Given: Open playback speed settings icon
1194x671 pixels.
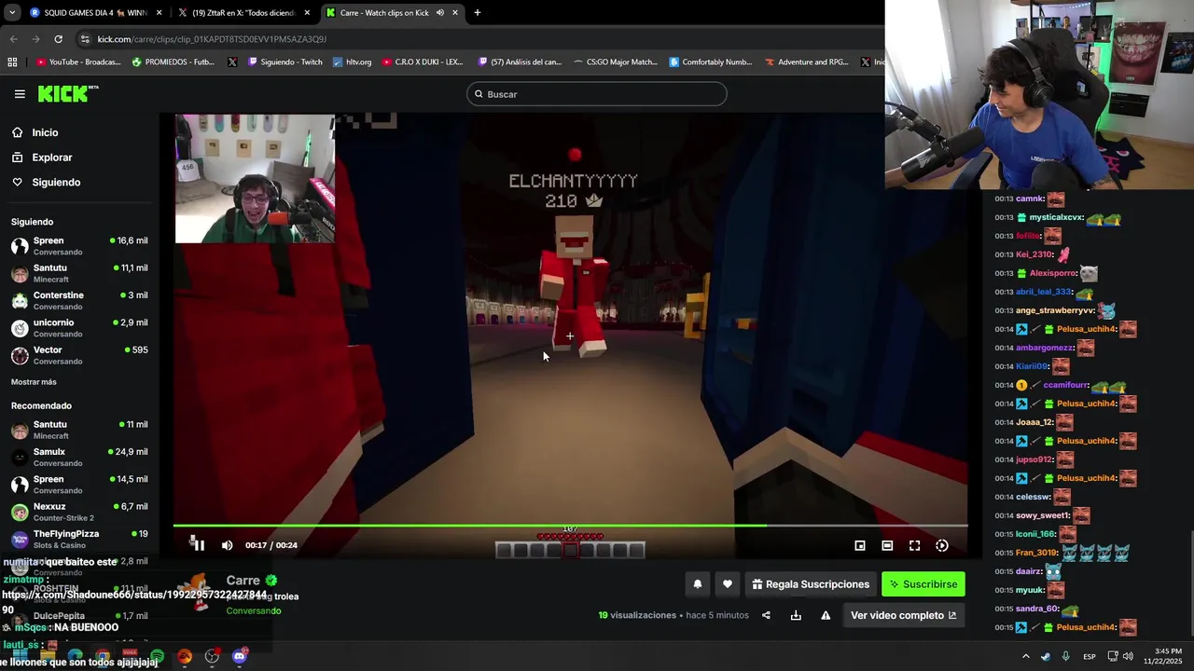Looking at the screenshot, I should [x=942, y=545].
